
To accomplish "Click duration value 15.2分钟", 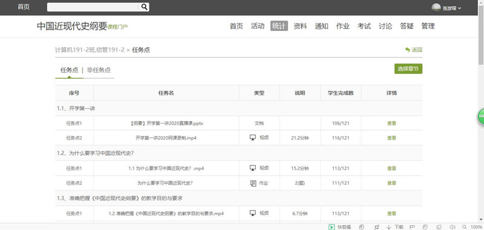I will 299,168.
